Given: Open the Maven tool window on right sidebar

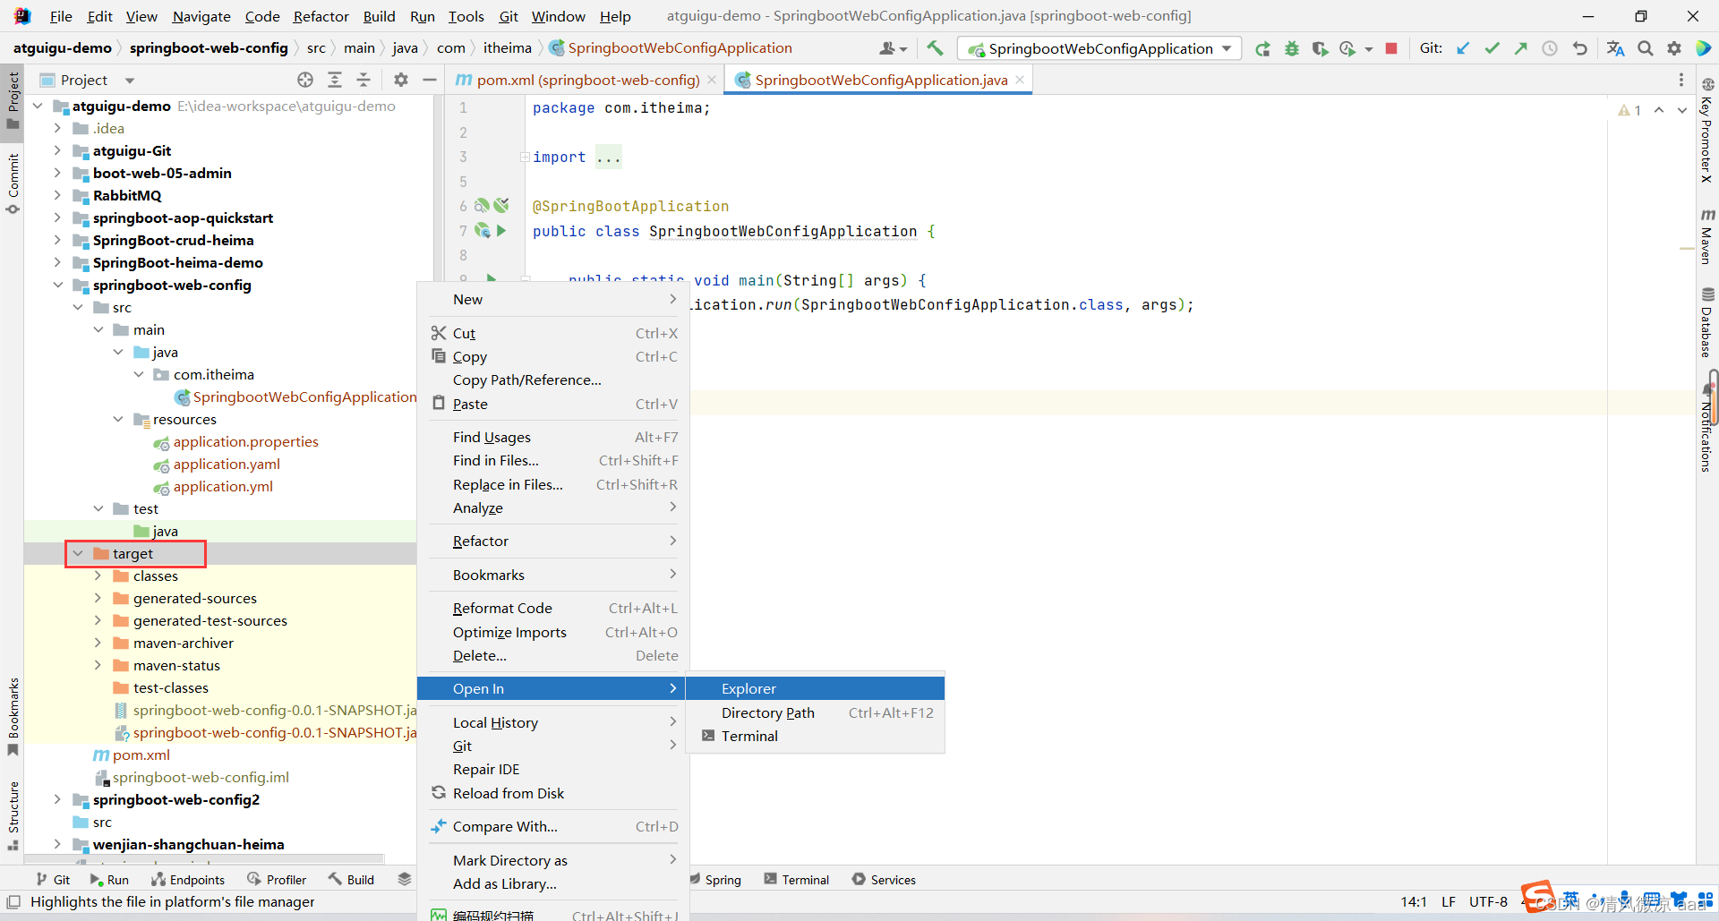Looking at the screenshot, I should pos(1707,237).
